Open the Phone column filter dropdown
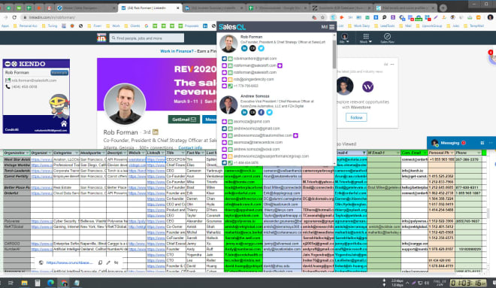Screen dimensions: 496x288 tap(478, 153)
